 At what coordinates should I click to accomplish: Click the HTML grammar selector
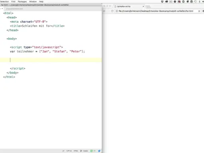76,151
